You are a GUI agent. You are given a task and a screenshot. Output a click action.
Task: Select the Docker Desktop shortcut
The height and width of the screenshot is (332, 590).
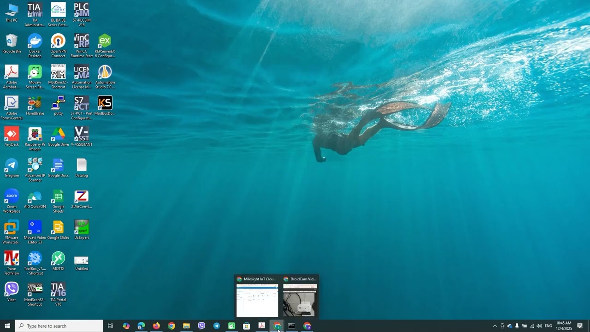35,46
